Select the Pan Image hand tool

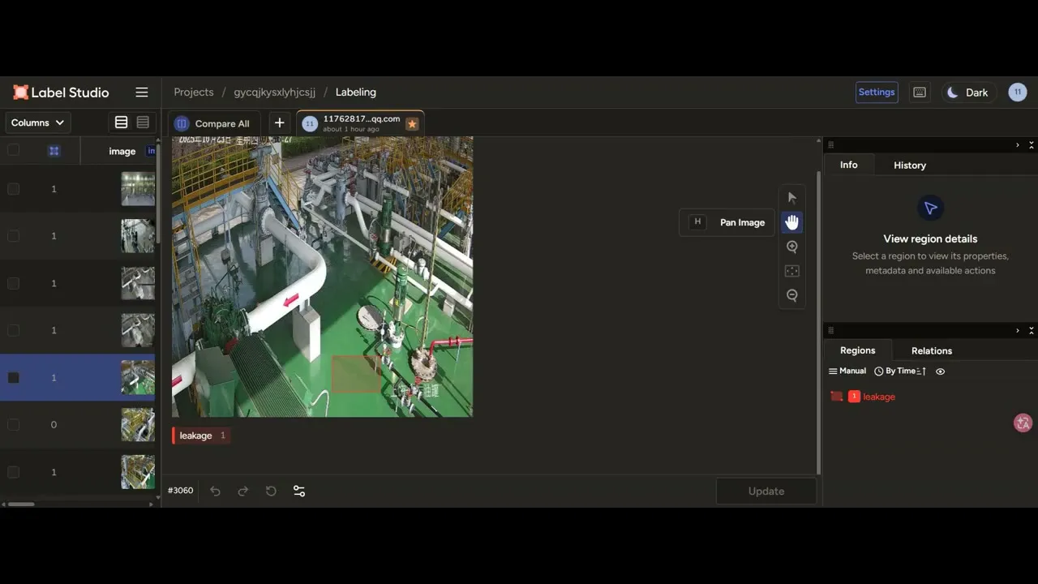pyautogui.click(x=792, y=222)
